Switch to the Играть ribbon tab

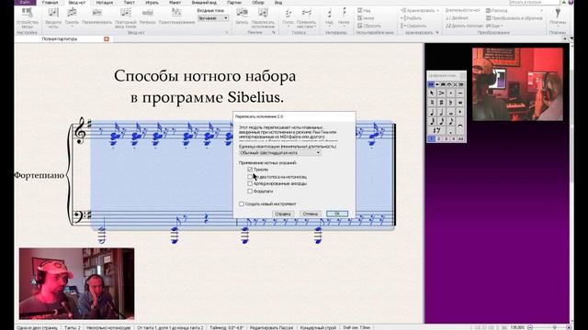click(x=152, y=2)
